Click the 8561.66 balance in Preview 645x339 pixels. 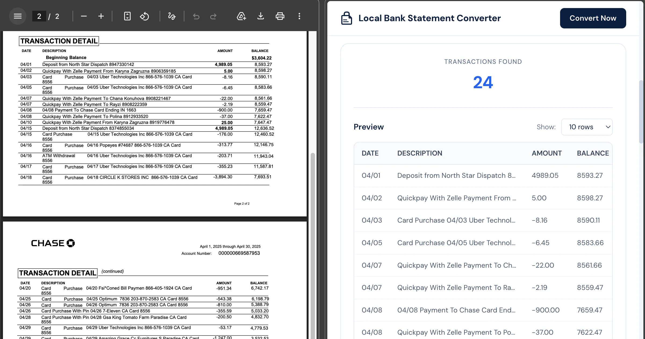click(589, 265)
